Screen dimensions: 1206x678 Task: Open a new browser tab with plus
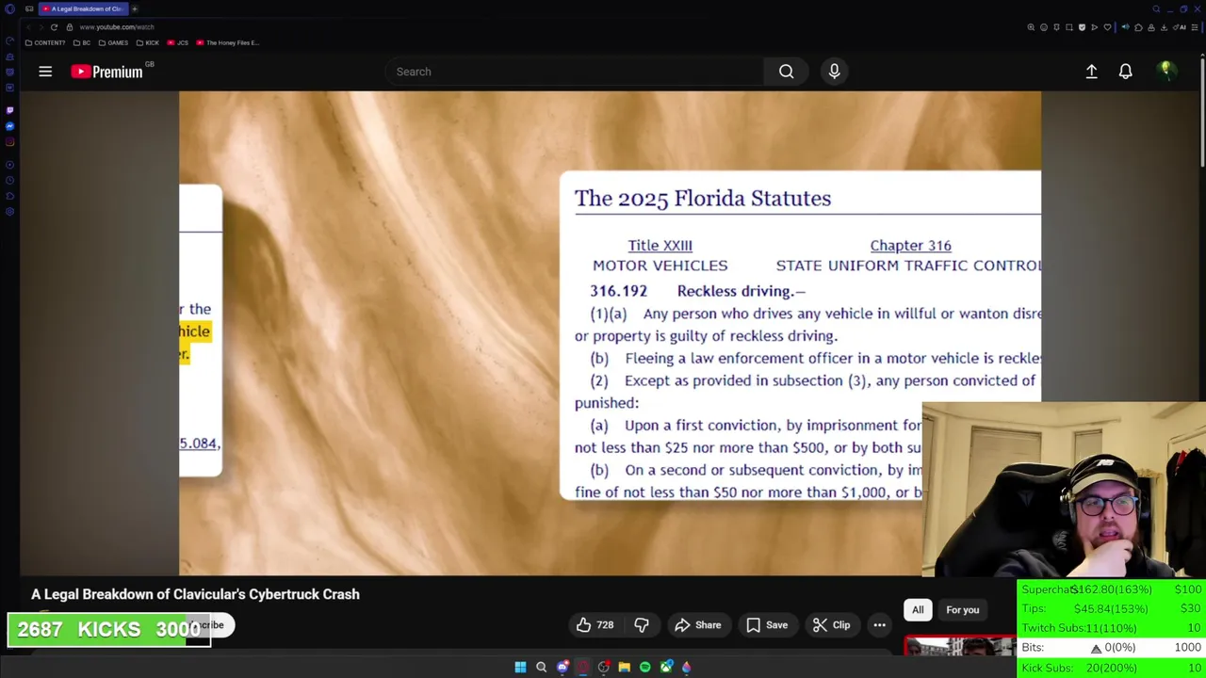point(134,8)
